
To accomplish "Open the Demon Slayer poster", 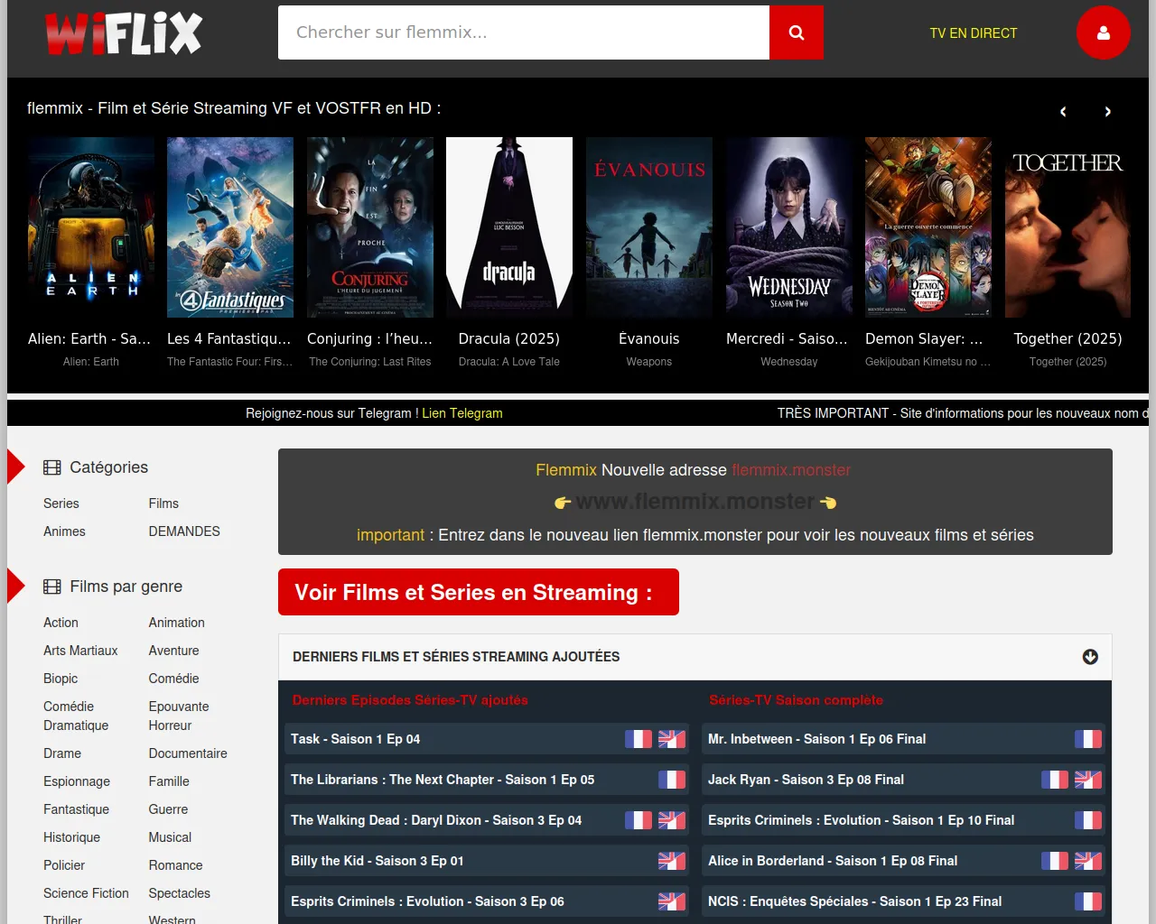I will (x=928, y=227).
